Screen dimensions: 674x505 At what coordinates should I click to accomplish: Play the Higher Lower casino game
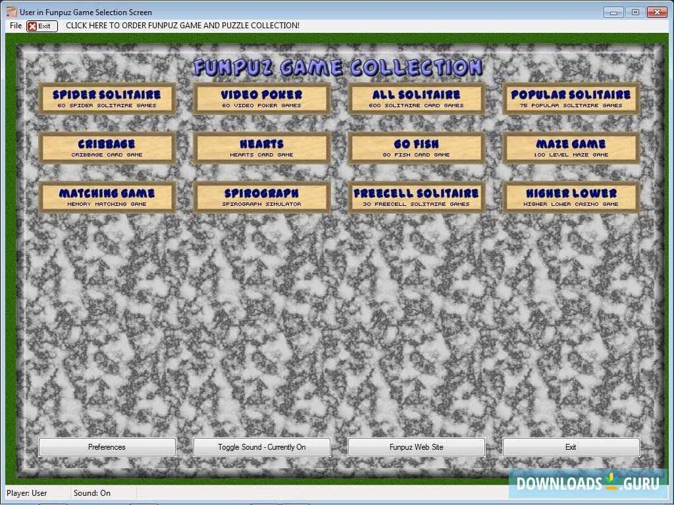pos(571,198)
